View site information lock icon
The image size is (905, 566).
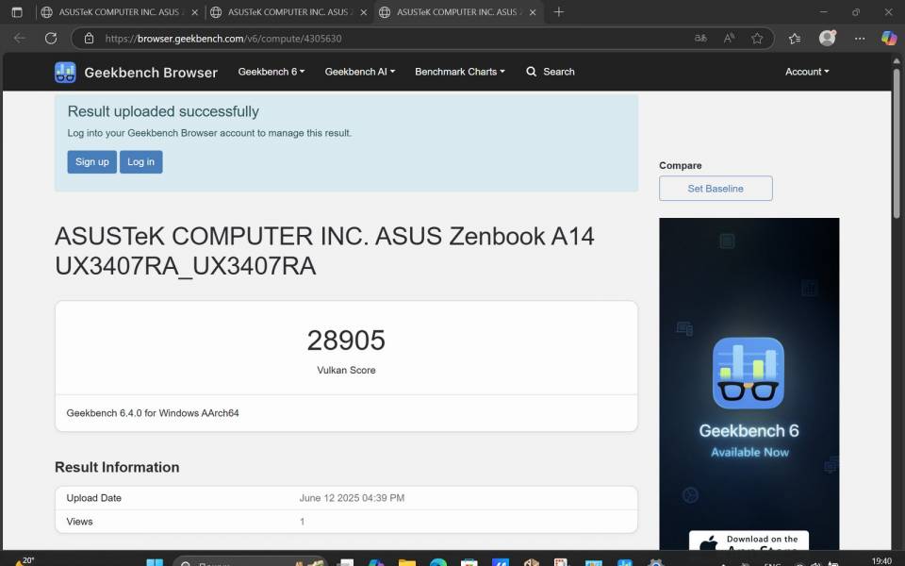coord(89,38)
